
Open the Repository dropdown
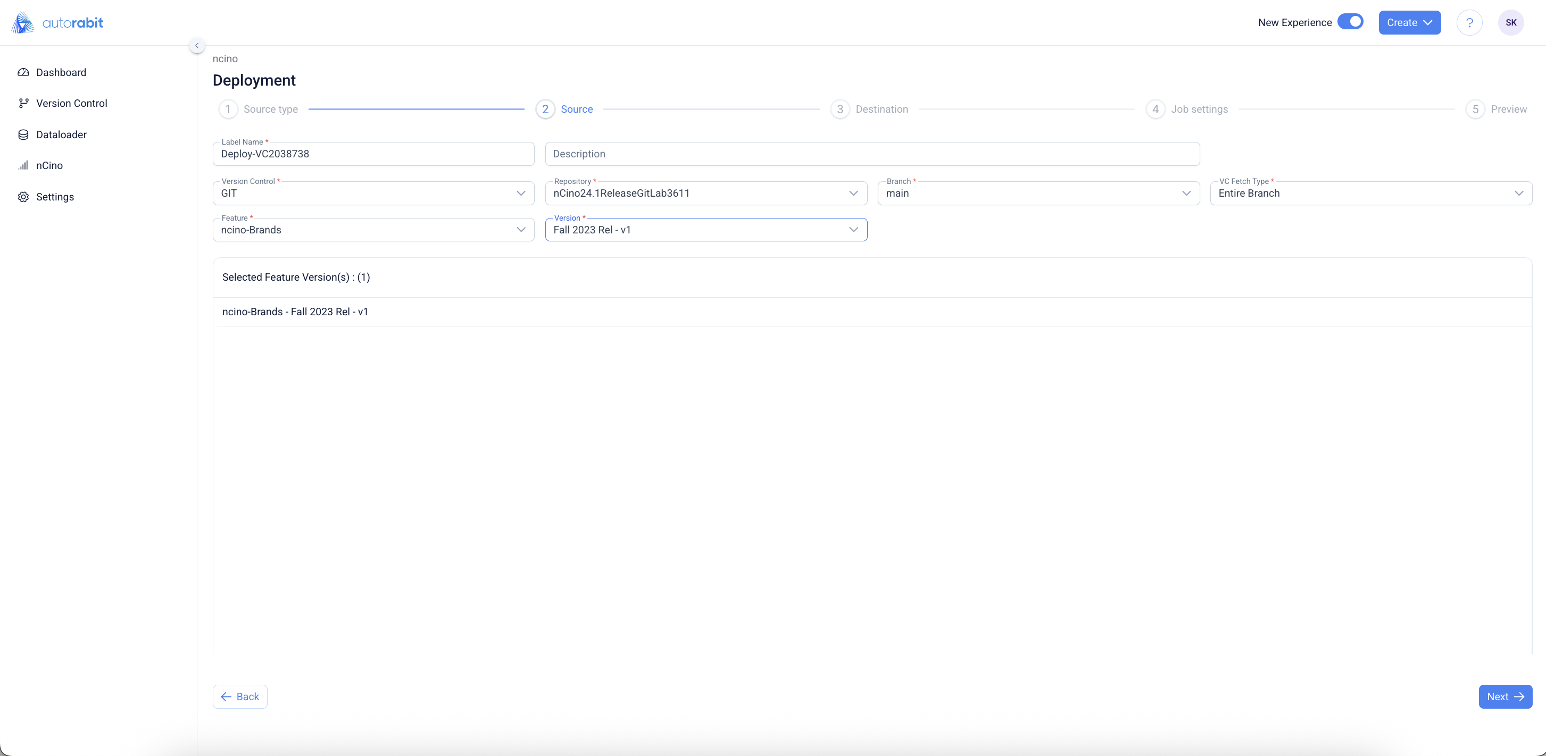[706, 193]
